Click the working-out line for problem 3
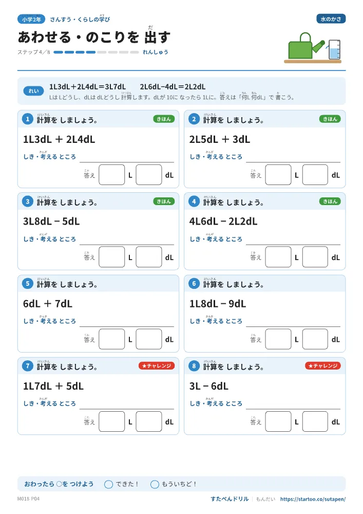This screenshot has width=363, height=514. pos(127,244)
